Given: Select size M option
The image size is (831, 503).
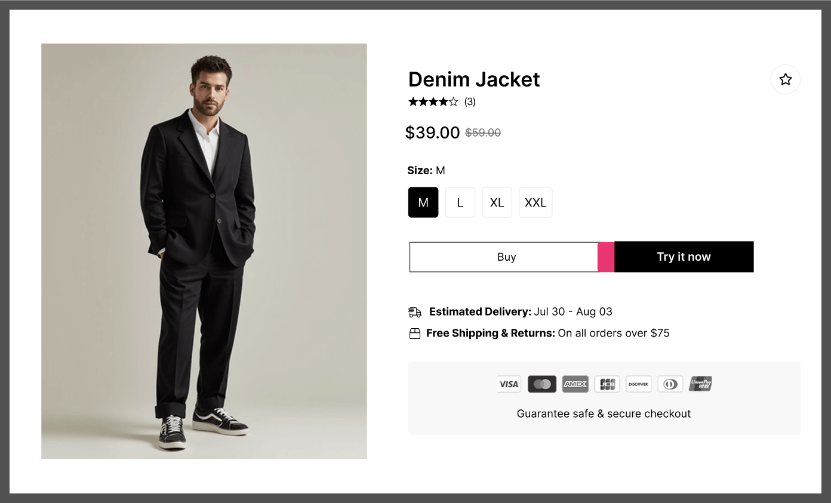Looking at the screenshot, I should point(423,202).
